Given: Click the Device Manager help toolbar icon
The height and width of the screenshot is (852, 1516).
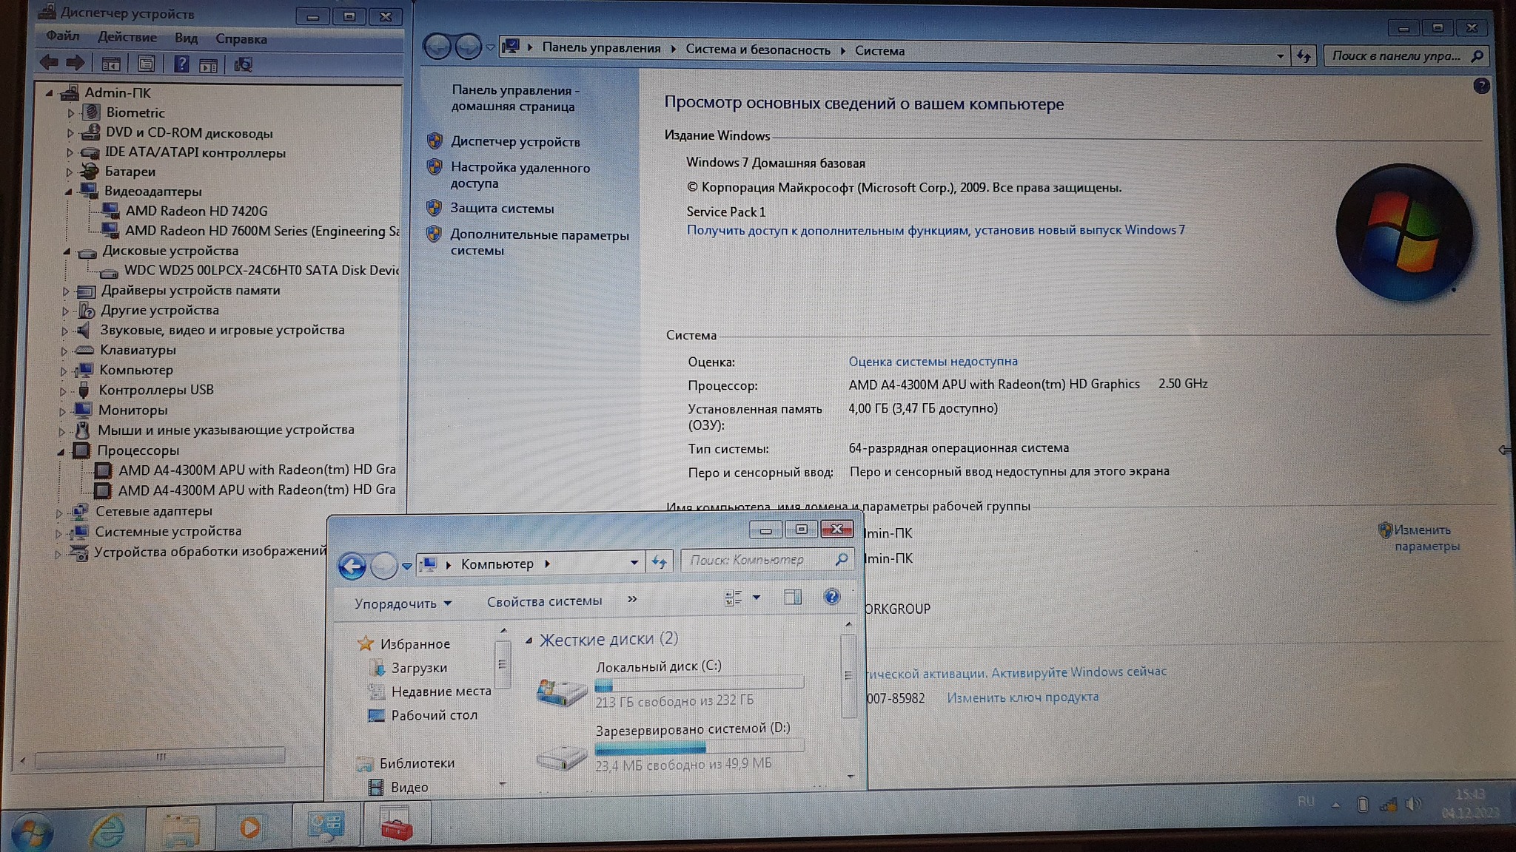Looking at the screenshot, I should tap(181, 64).
